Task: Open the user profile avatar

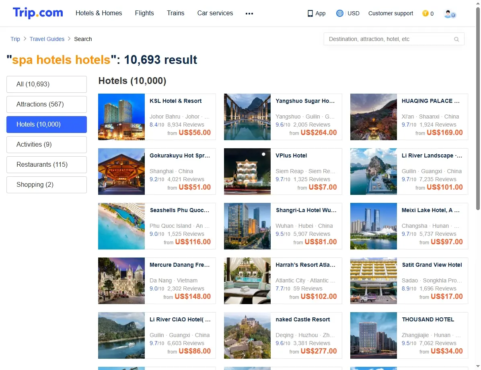Action: (450, 14)
